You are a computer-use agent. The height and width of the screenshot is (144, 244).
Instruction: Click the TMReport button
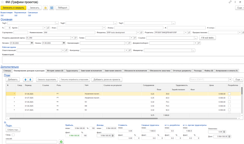point(62,8)
